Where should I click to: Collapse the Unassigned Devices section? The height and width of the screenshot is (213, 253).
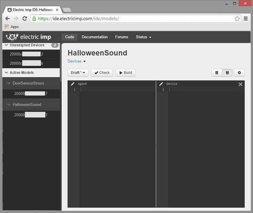[x=6, y=45]
